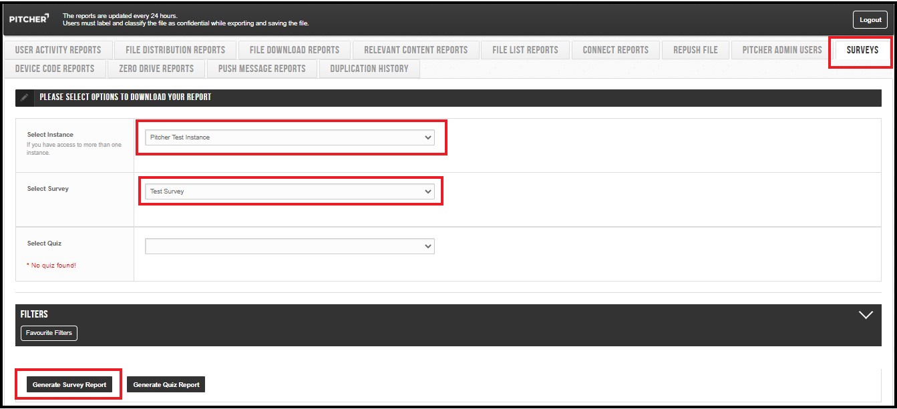Switch to Connect Reports tab
The width and height of the screenshot is (897, 409).
pyautogui.click(x=615, y=50)
